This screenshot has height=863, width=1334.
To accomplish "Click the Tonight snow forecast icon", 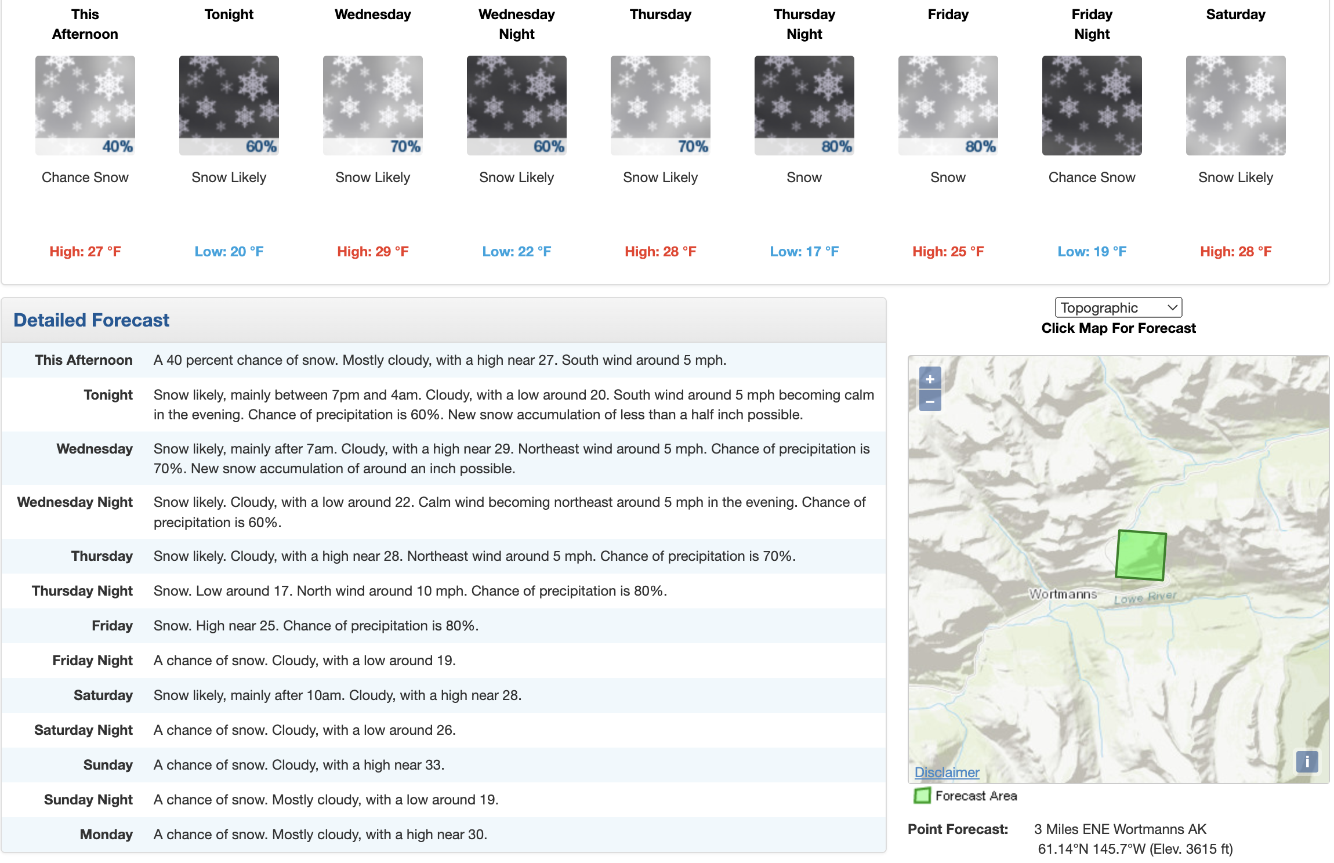I will coord(229,106).
